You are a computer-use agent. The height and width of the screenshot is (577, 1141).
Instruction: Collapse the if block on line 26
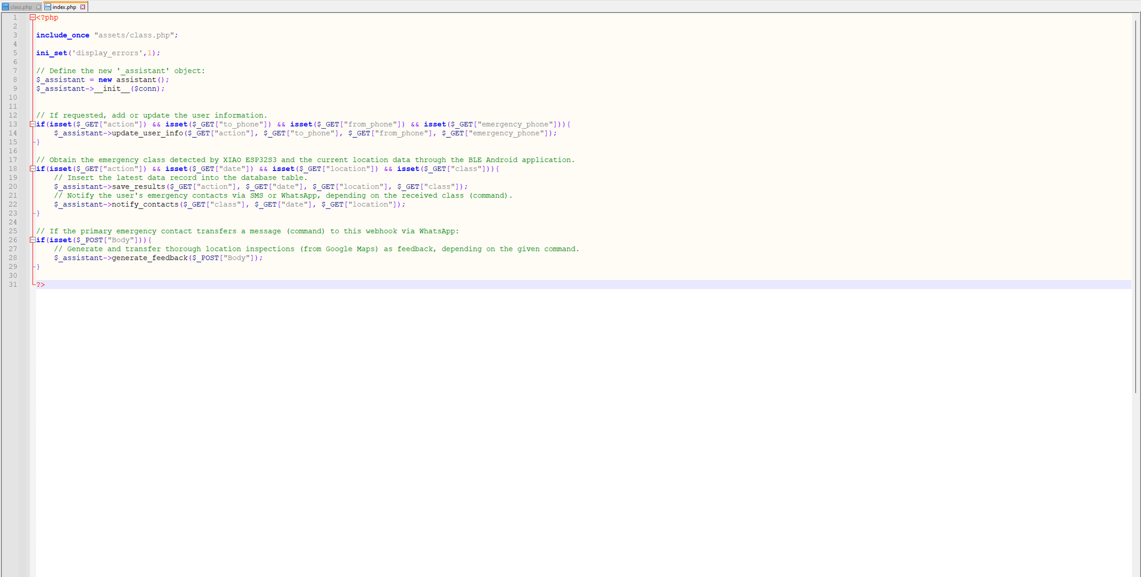[32, 240]
